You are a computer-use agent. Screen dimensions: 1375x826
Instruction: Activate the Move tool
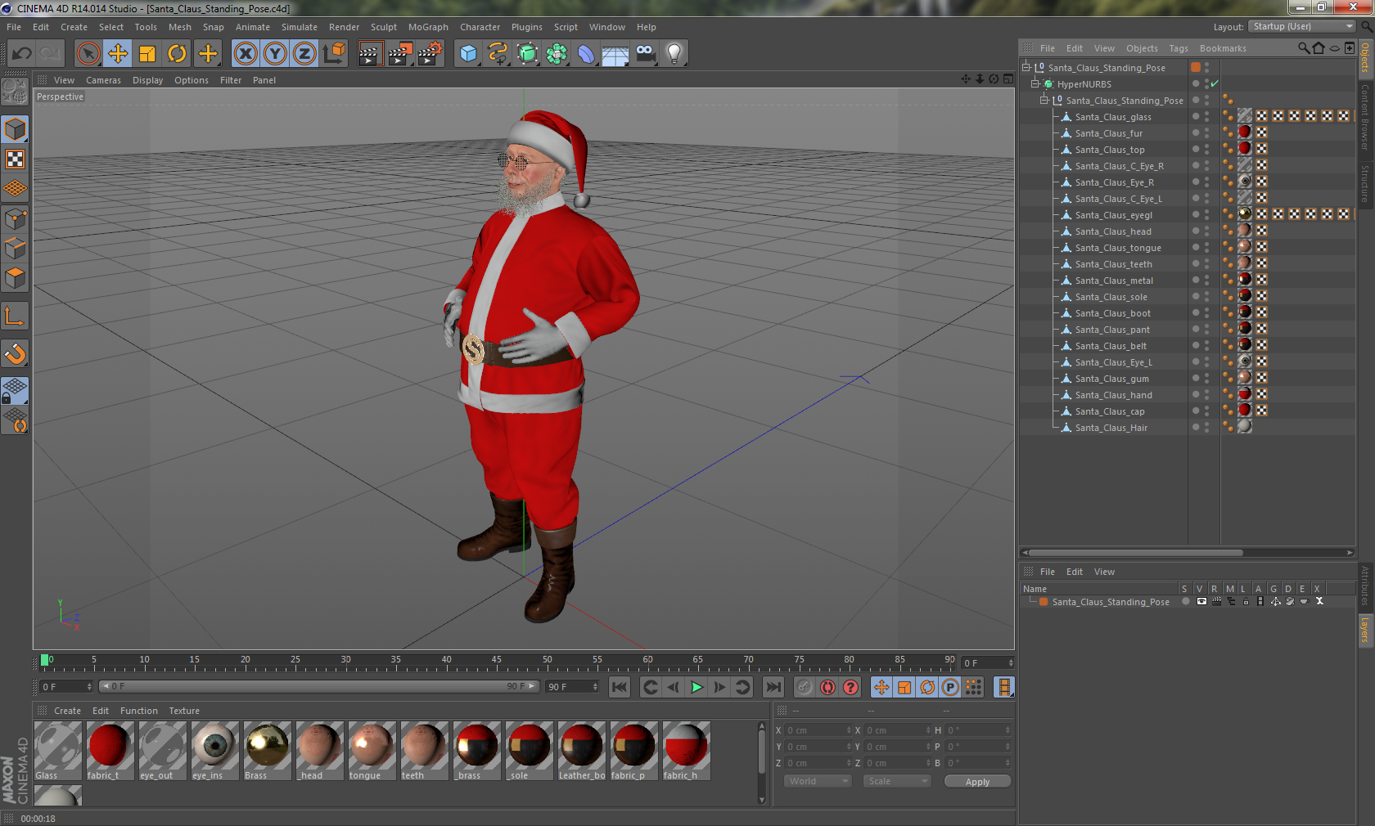tap(118, 54)
